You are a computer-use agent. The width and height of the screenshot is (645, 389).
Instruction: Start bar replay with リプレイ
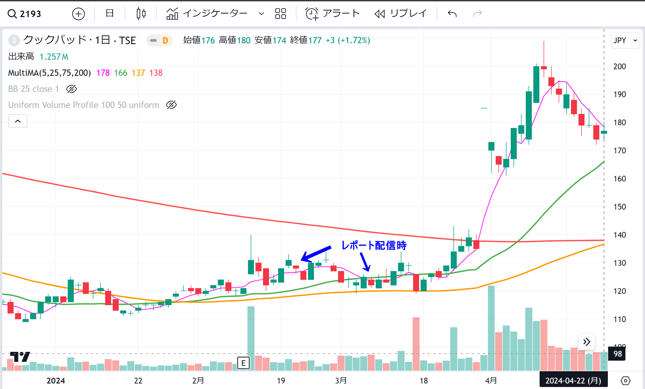pyautogui.click(x=401, y=14)
